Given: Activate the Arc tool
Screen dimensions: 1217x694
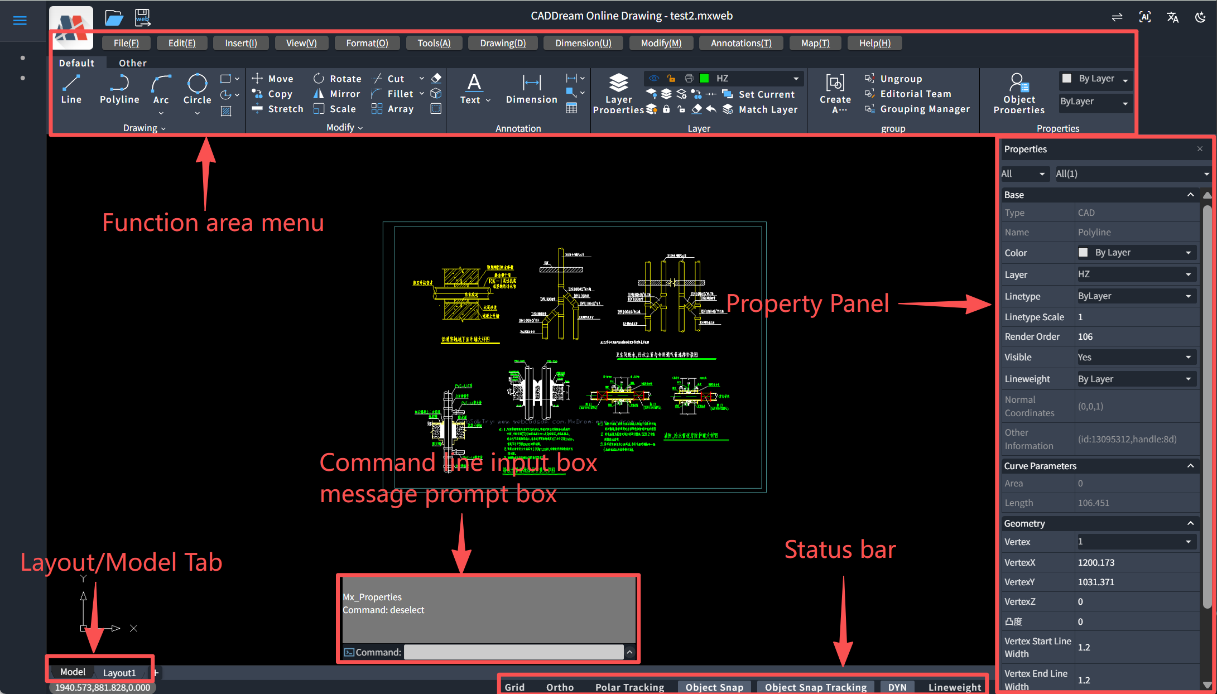Looking at the screenshot, I should pos(161,90).
